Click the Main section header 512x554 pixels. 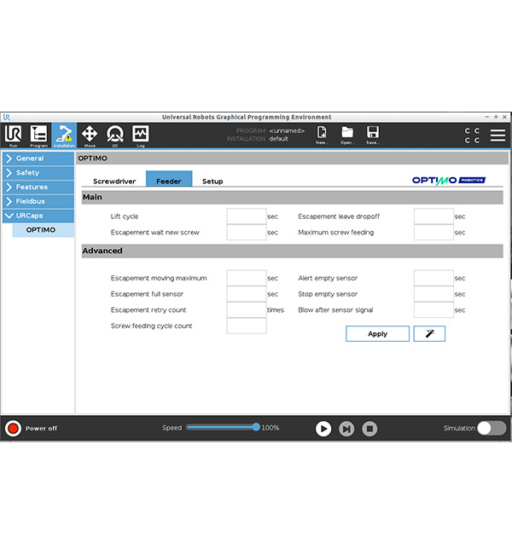pyautogui.click(x=293, y=197)
